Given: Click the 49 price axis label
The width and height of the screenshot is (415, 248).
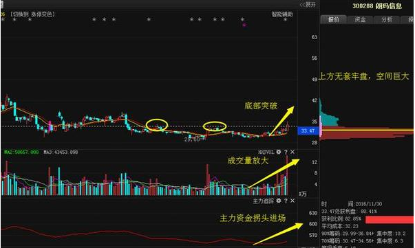Looking at the screenshot, I should (314, 79).
